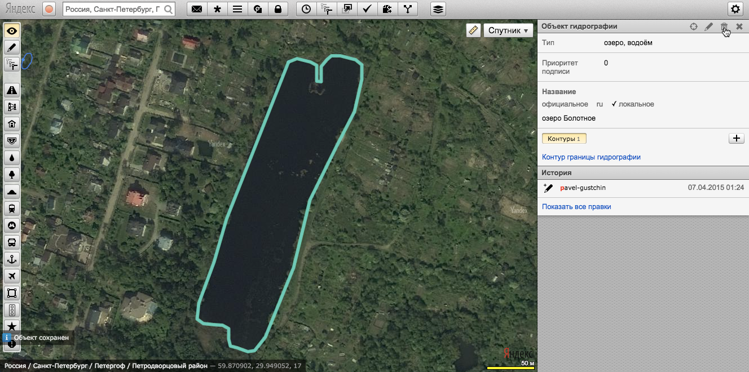
Task: Click the История section header
Action: [643, 173]
